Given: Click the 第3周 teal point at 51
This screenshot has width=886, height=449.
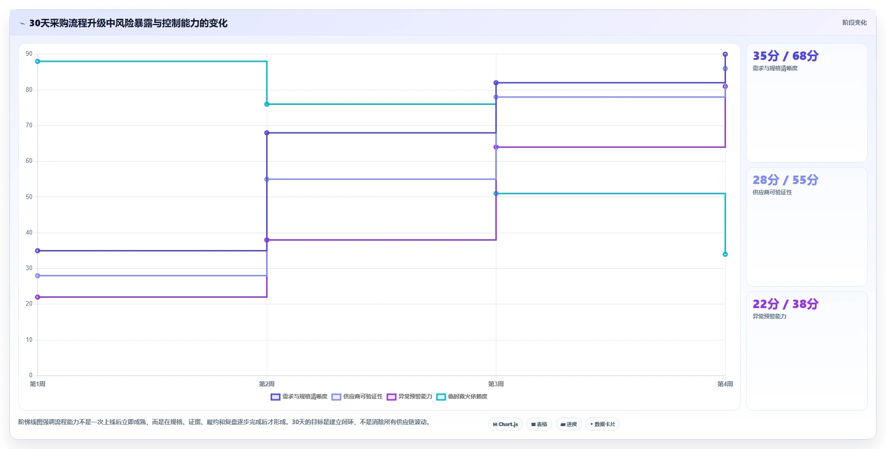Looking at the screenshot, I should pos(496,193).
